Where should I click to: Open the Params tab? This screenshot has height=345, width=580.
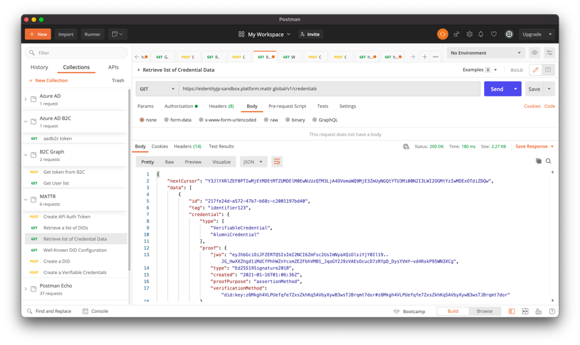click(x=145, y=106)
